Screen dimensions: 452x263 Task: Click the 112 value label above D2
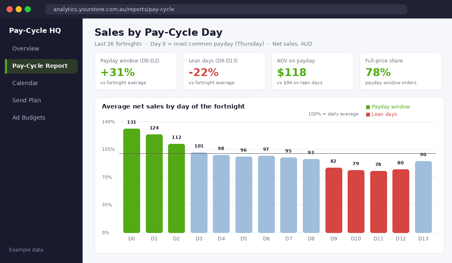click(x=176, y=138)
